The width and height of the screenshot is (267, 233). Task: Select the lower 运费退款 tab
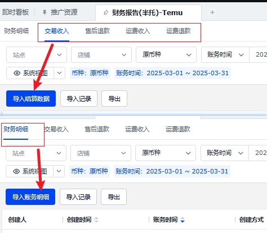point(178,129)
